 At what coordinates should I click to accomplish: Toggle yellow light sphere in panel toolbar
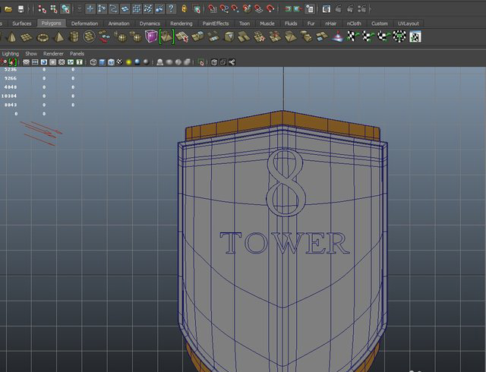[128, 62]
